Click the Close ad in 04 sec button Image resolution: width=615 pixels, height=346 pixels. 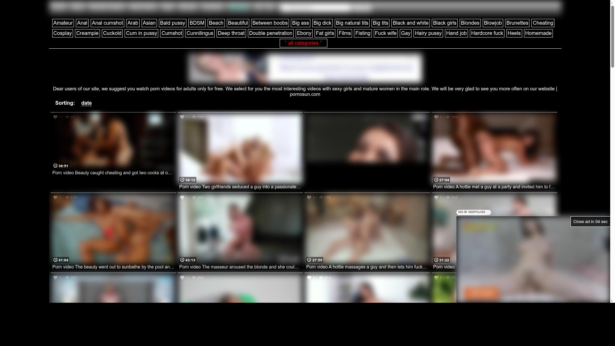tap(590, 221)
